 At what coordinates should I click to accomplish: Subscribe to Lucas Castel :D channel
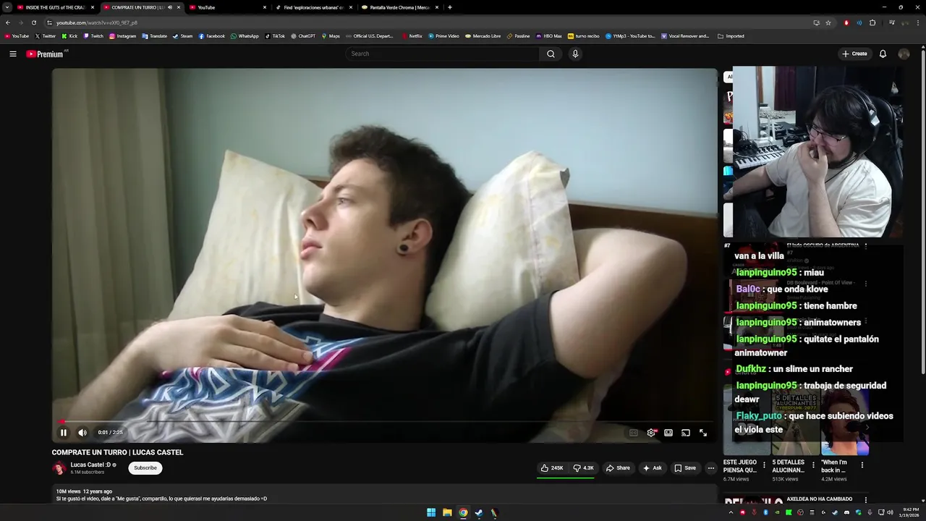(x=145, y=468)
